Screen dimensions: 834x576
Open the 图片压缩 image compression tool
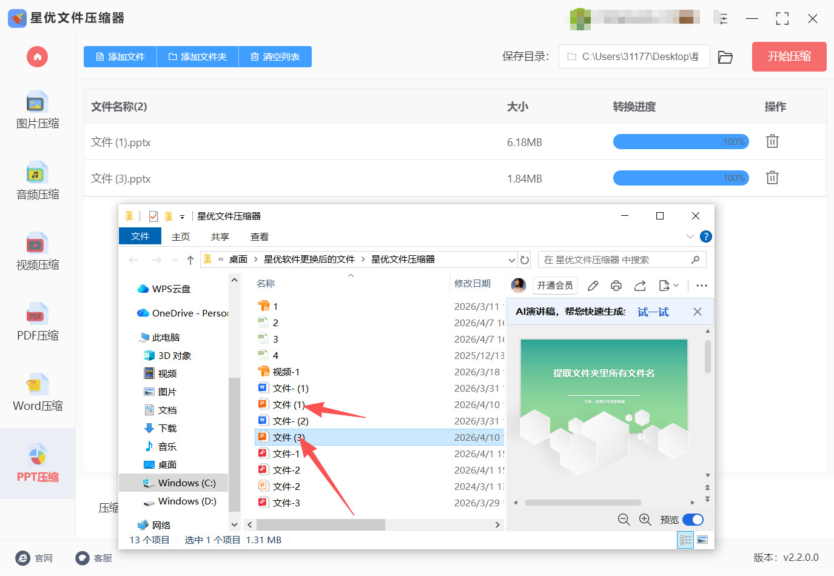click(x=38, y=110)
